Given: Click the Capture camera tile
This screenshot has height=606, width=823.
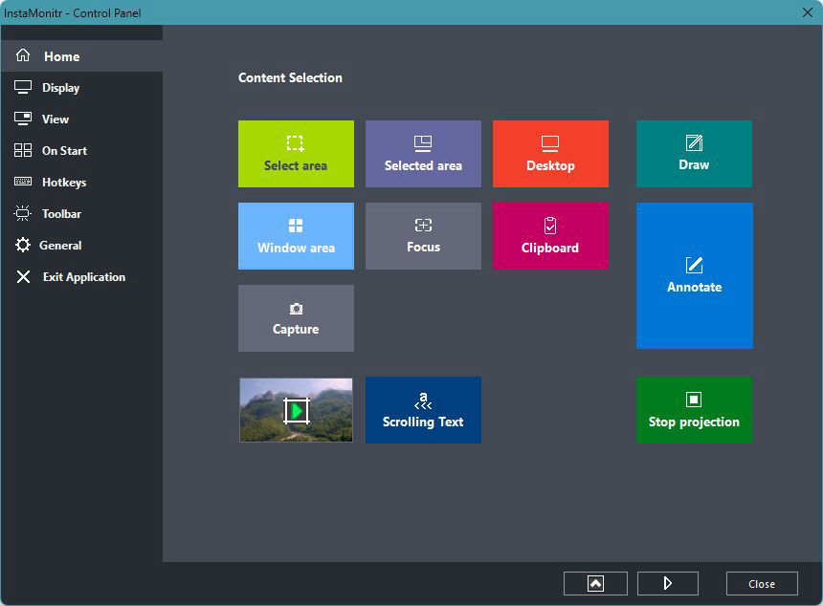Looking at the screenshot, I should 296,318.
